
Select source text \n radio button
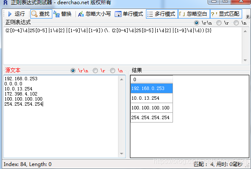pyautogui.click(x=113, y=71)
